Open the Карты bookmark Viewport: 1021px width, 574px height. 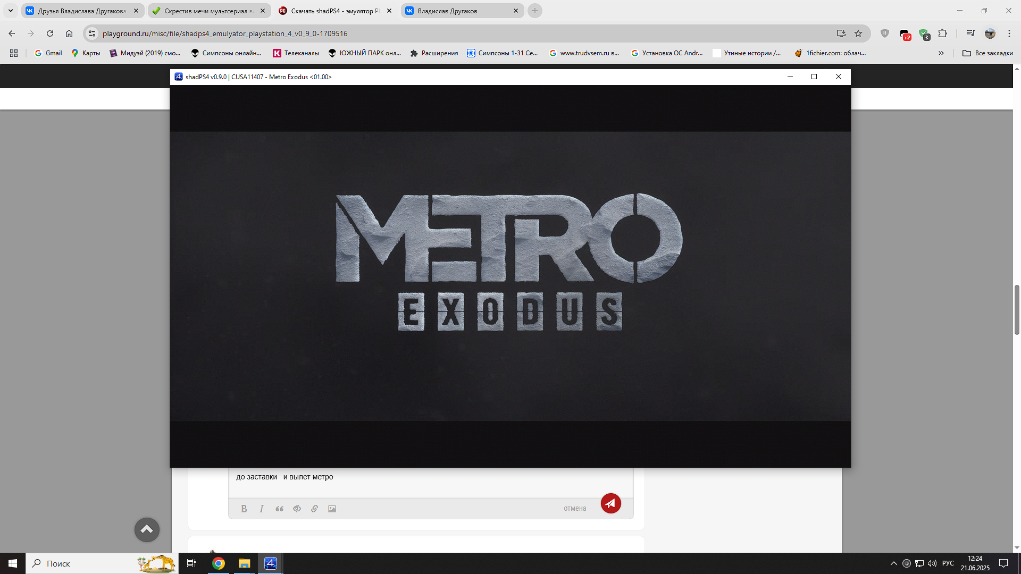(x=86, y=53)
